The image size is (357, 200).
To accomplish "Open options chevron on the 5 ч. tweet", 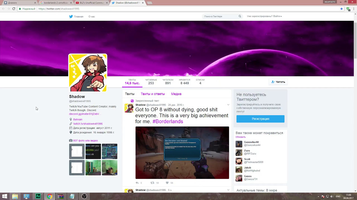I will 228,190.
